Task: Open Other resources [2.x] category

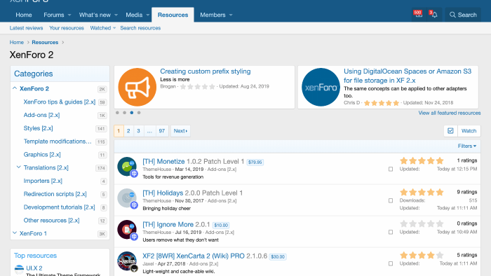Action: (x=51, y=220)
